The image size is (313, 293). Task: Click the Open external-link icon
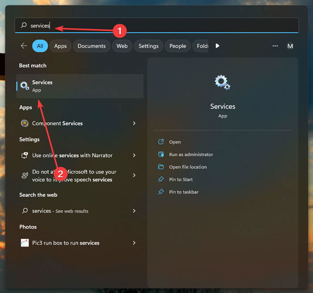click(161, 142)
